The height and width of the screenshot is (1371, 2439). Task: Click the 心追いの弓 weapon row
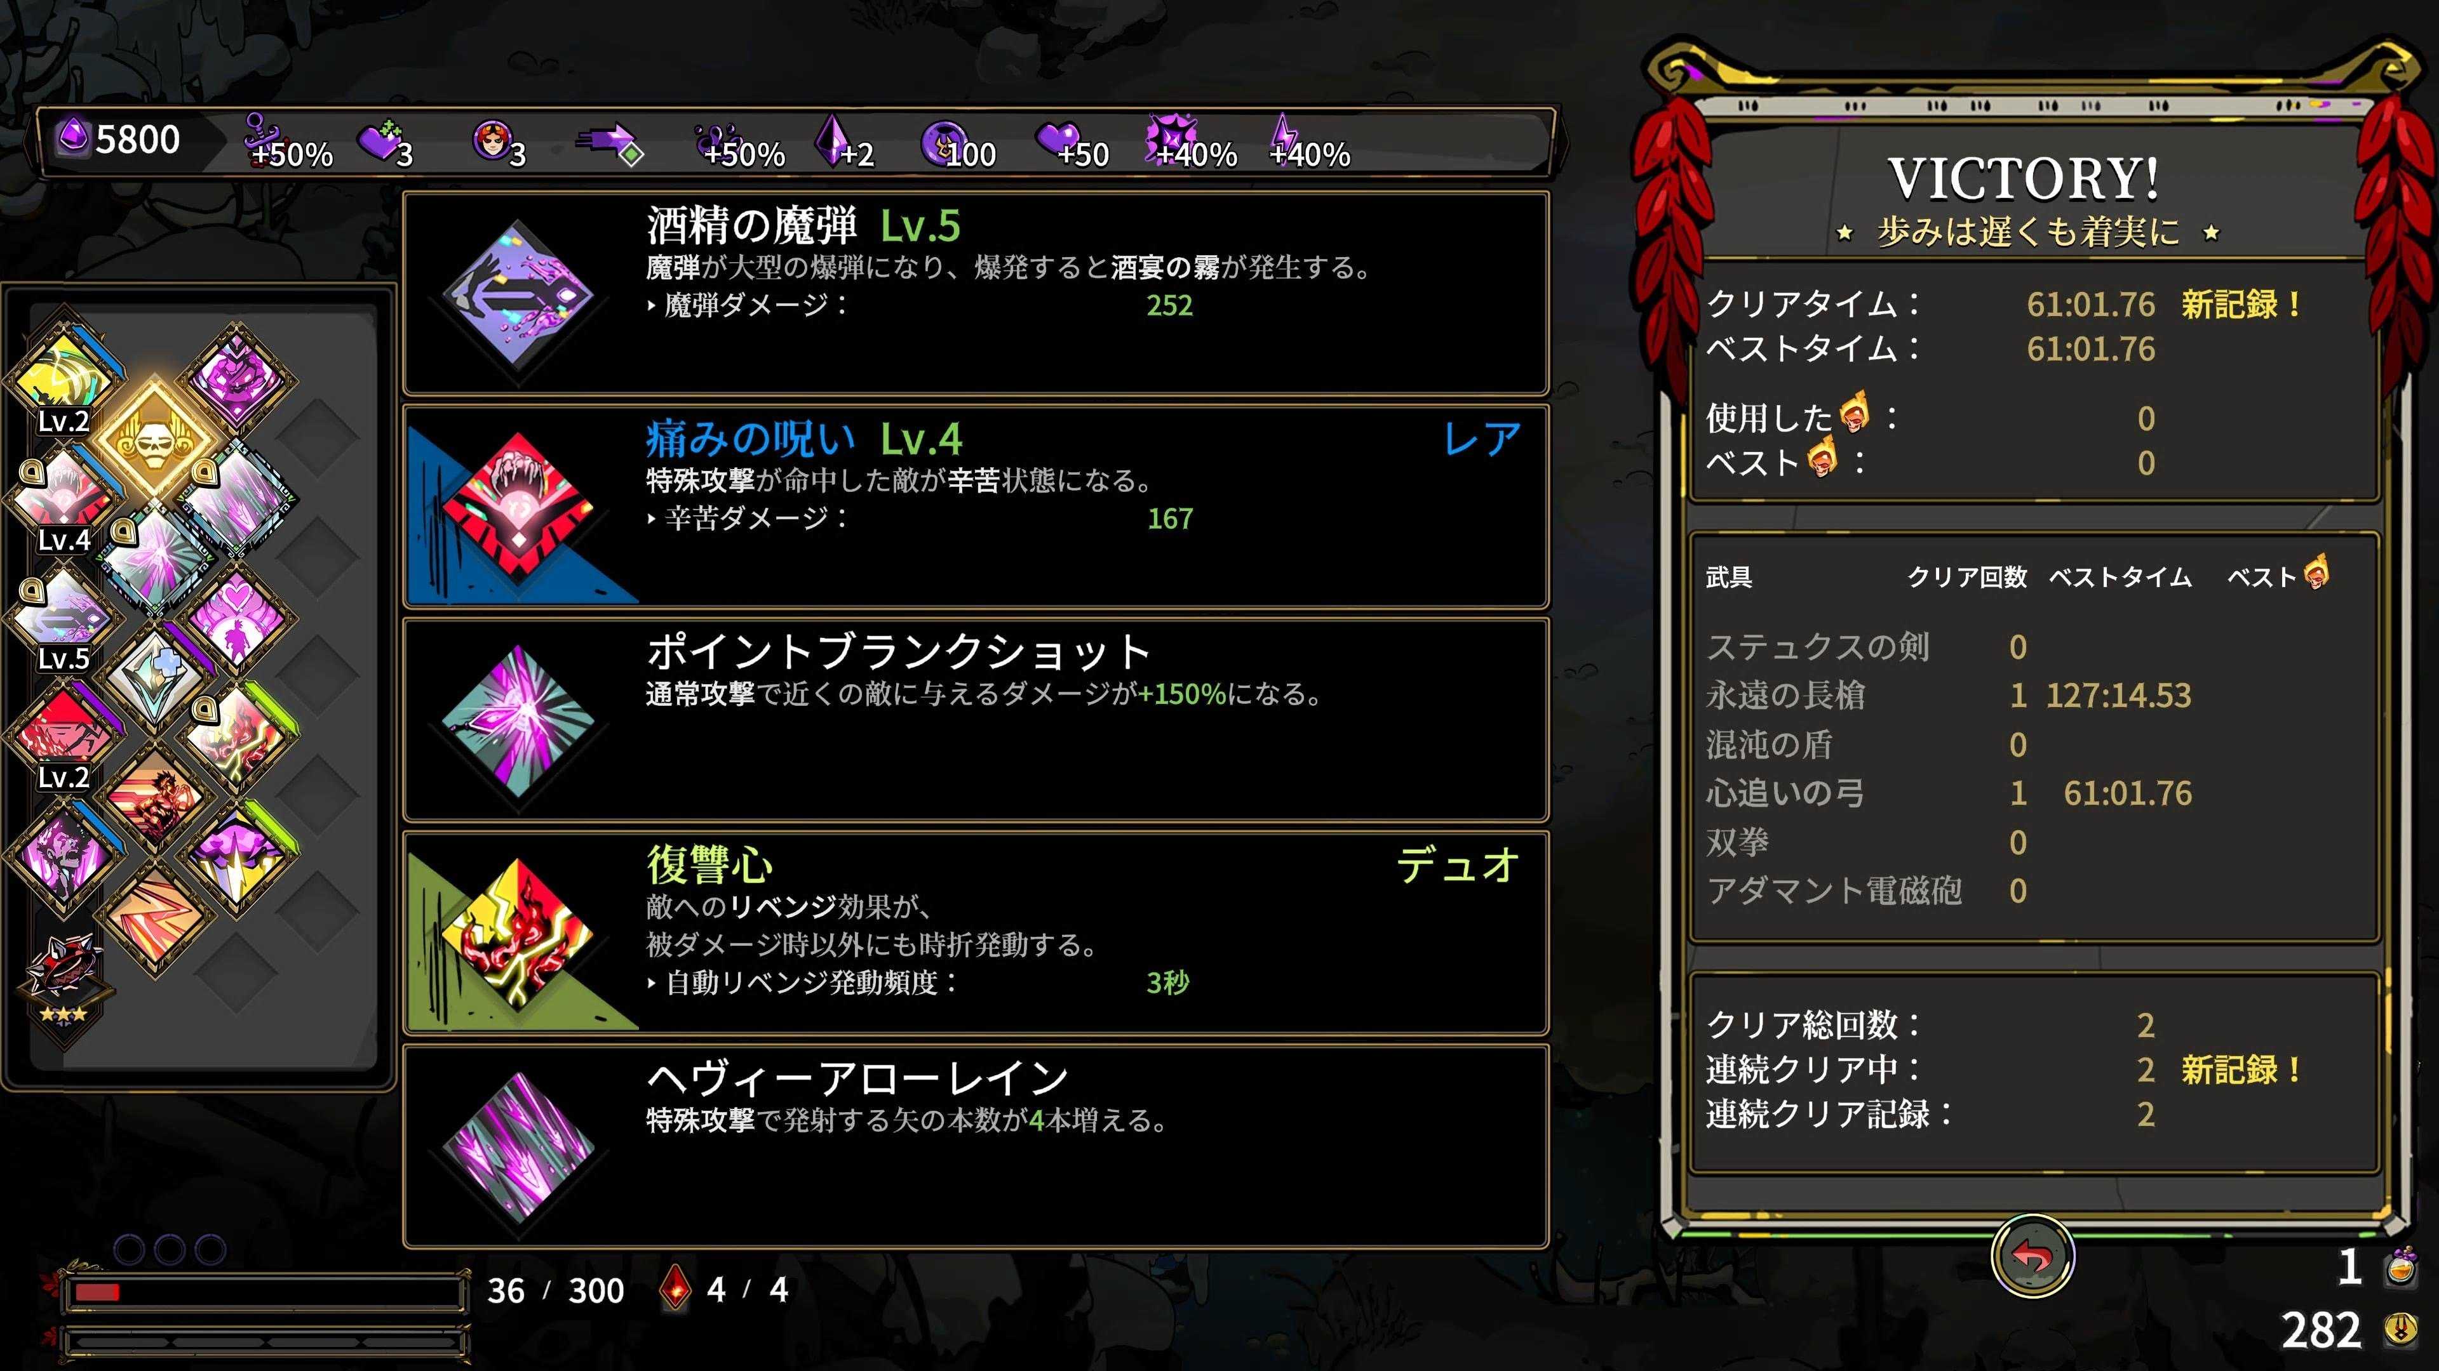coord(2034,793)
